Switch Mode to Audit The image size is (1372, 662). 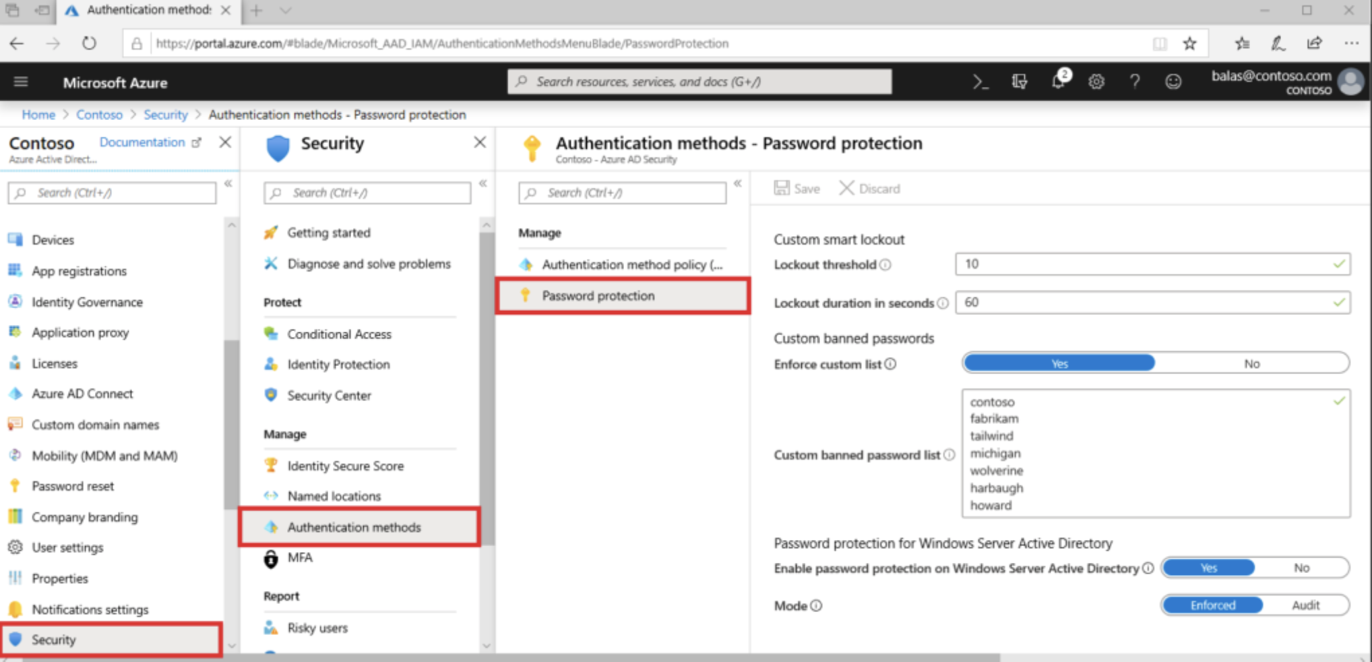coord(1305,605)
